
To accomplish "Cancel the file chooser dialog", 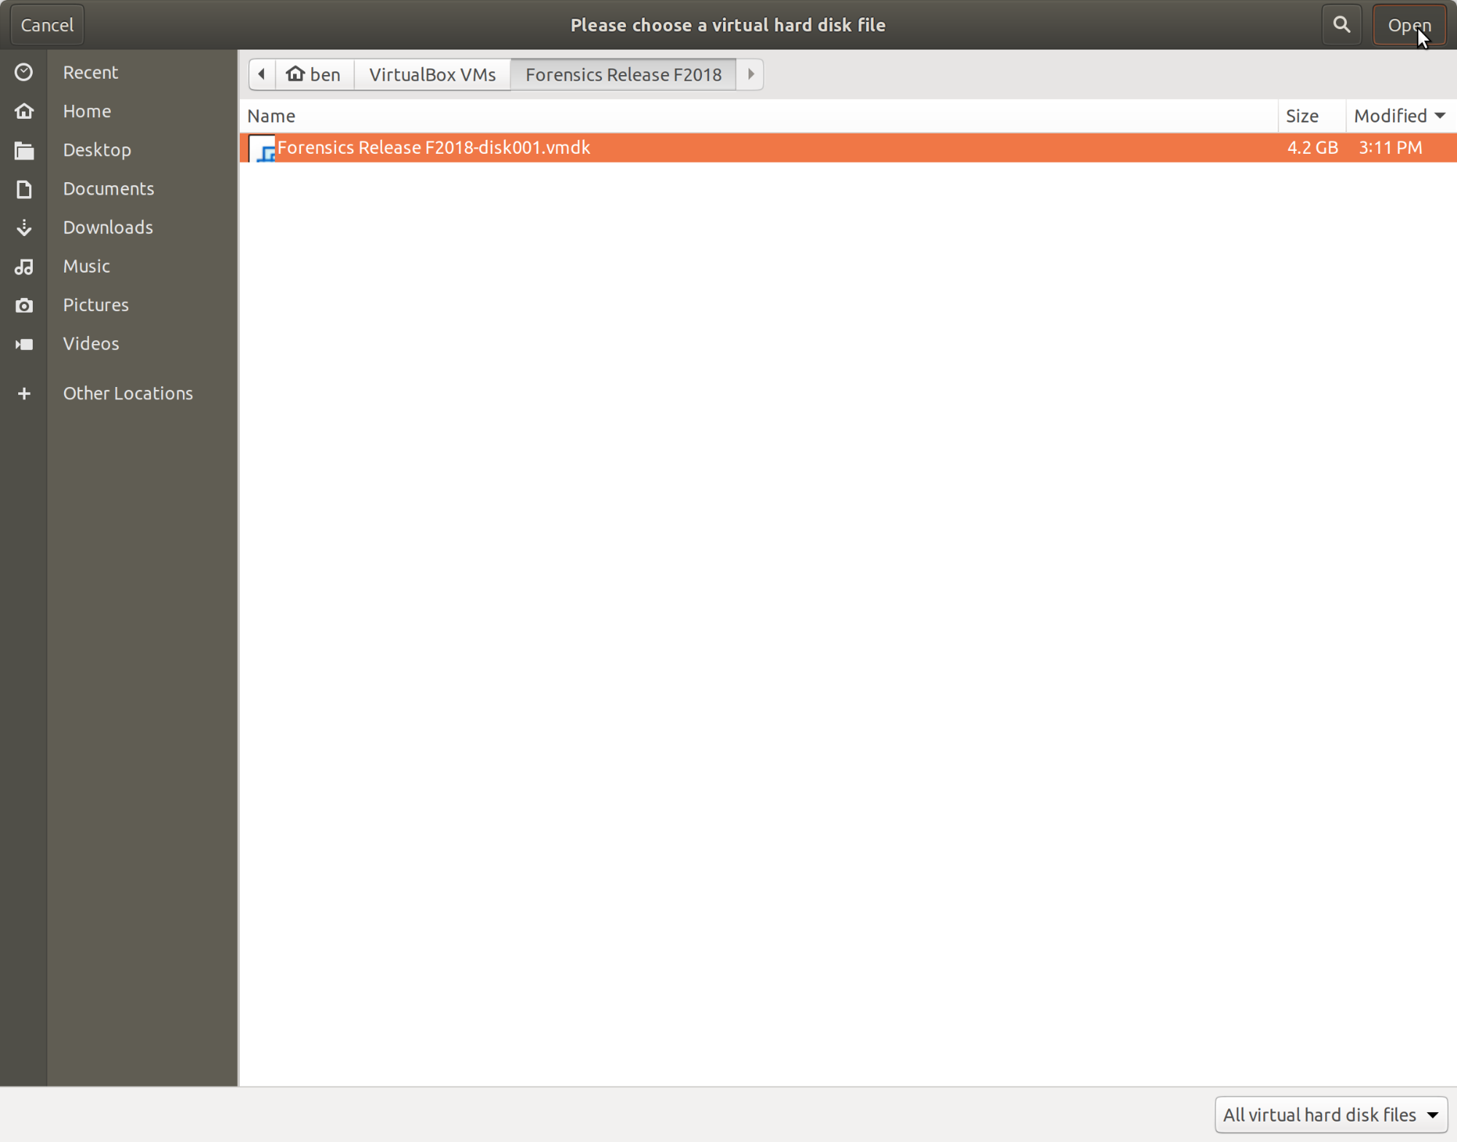I will click(x=47, y=25).
